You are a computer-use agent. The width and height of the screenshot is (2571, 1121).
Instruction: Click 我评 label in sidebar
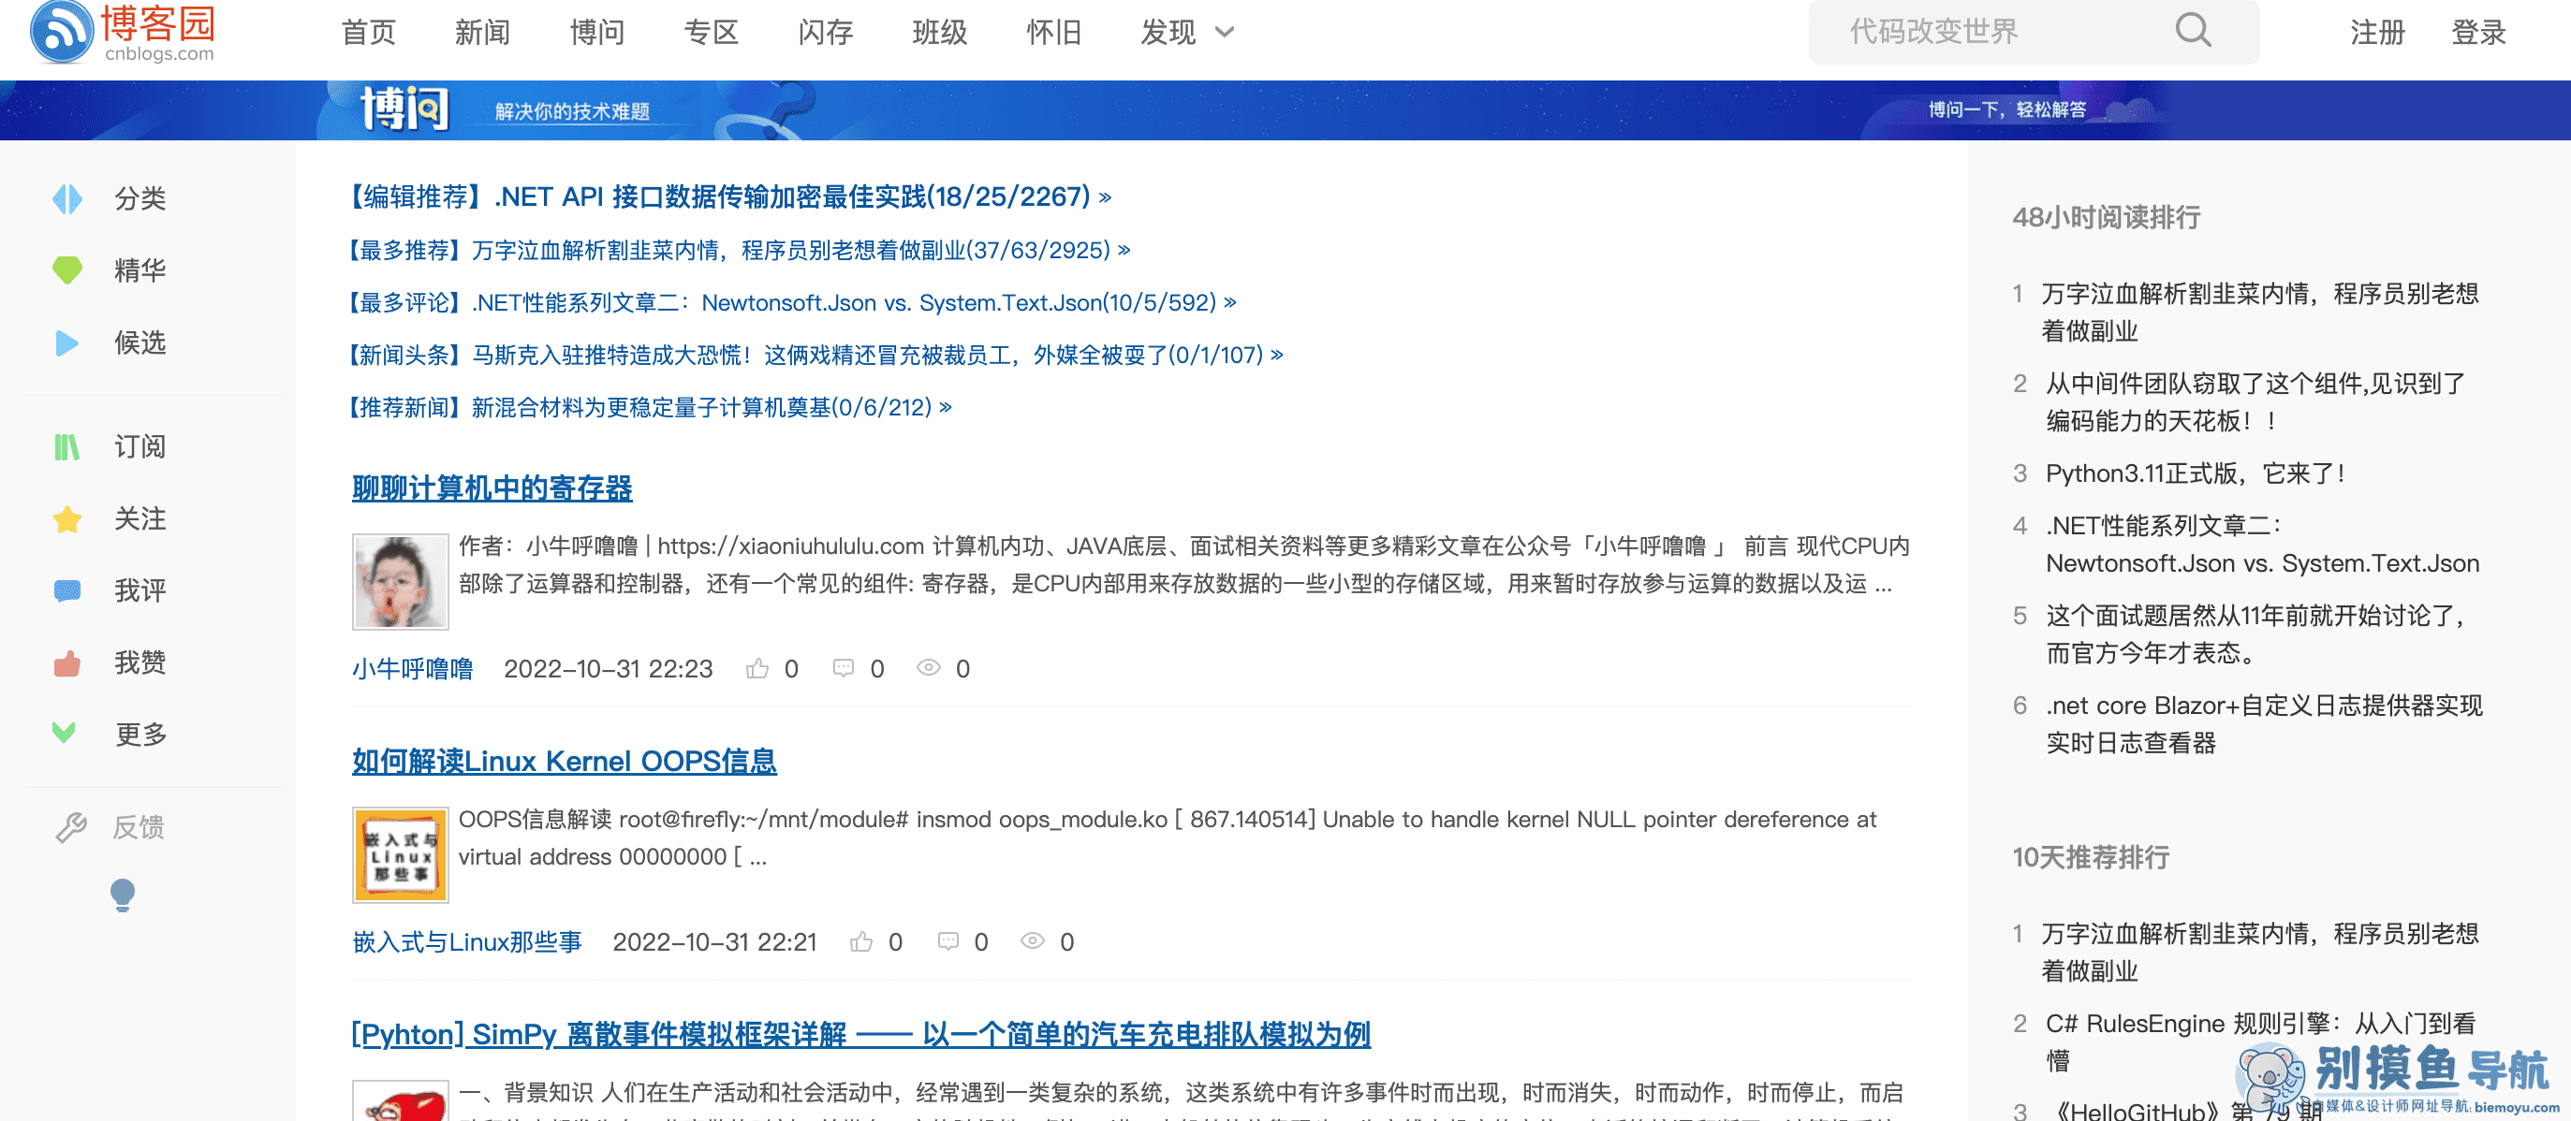(140, 590)
